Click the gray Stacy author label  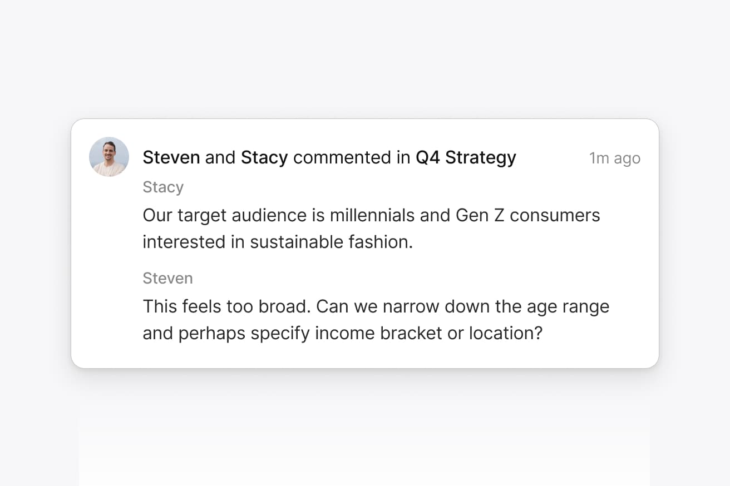tap(163, 187)
